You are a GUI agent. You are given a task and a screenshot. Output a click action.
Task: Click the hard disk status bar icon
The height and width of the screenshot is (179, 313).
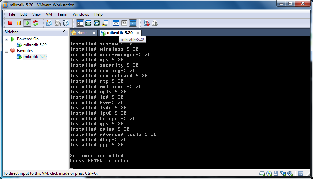[x=262, y=174]
